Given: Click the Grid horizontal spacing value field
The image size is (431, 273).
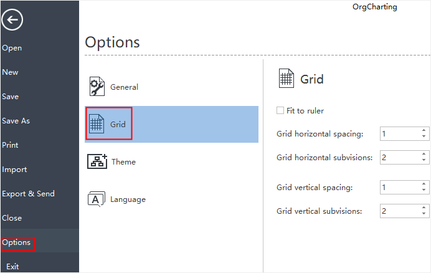Looking at the screenshot, I should [400, 134].
